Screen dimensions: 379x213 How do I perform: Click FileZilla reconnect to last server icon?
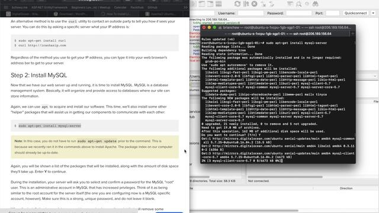tap(271, 4)
